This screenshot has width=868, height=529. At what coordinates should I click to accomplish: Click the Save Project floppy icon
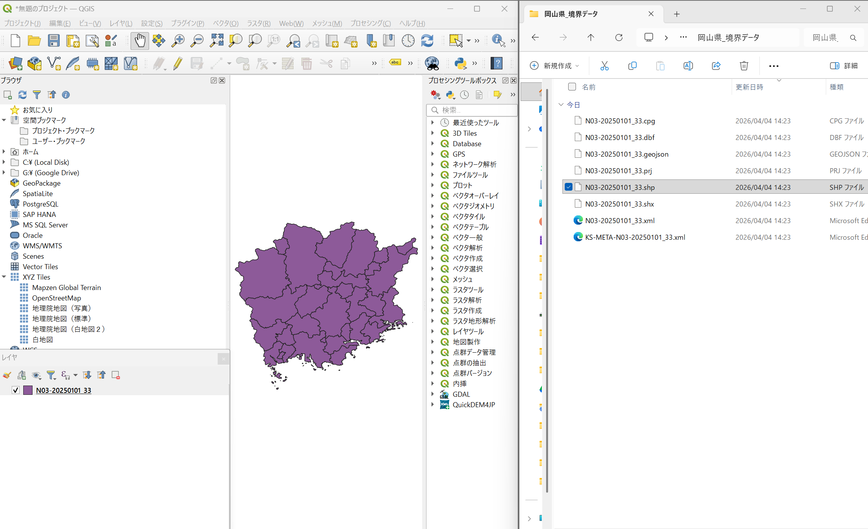pos(53,41)
